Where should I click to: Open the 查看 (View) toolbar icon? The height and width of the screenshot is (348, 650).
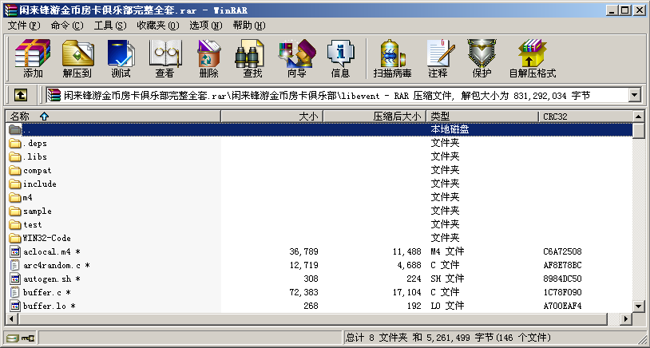point(164,58)
